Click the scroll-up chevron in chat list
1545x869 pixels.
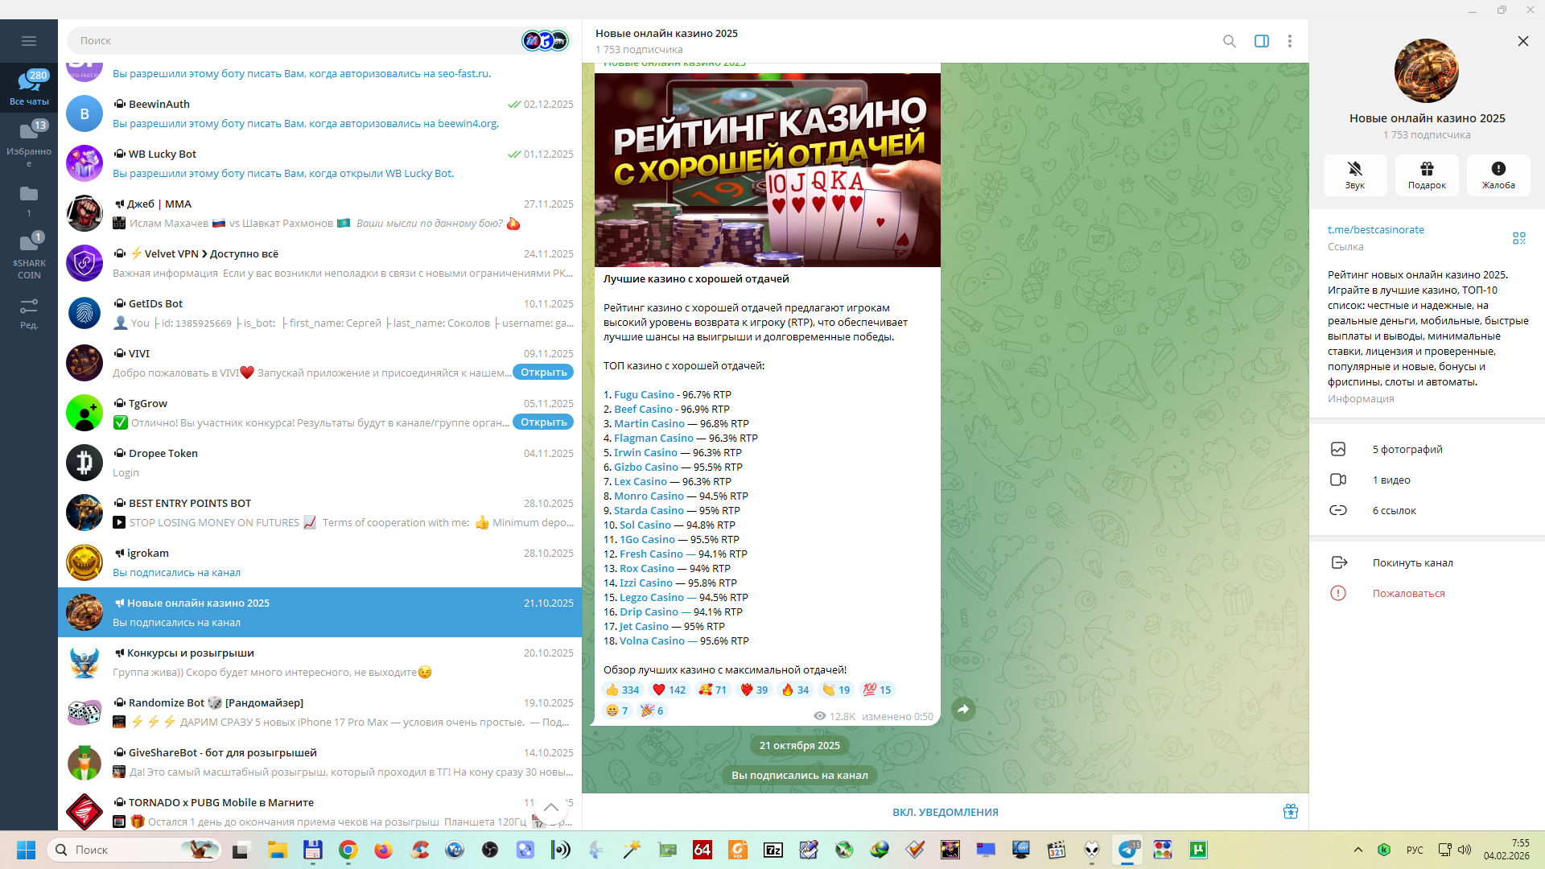(x=551, y=807)
